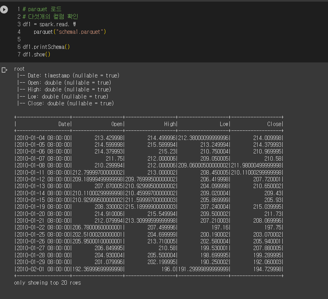Click High value 213.710005

tap(161, 241)
